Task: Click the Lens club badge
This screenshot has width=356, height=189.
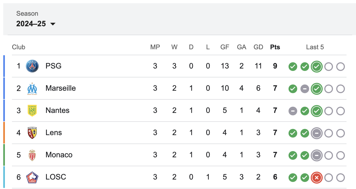Action: click(32, 133)
